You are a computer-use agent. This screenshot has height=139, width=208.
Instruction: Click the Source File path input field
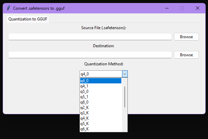[x=90, y=37]
